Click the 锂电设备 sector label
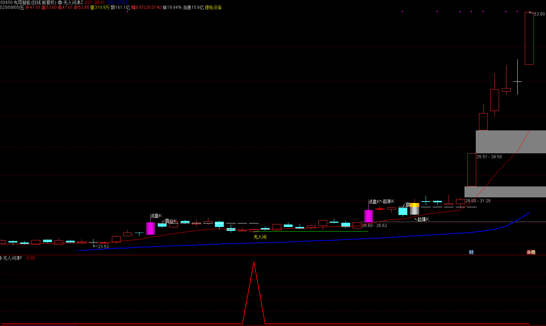 tap(213, 7)
